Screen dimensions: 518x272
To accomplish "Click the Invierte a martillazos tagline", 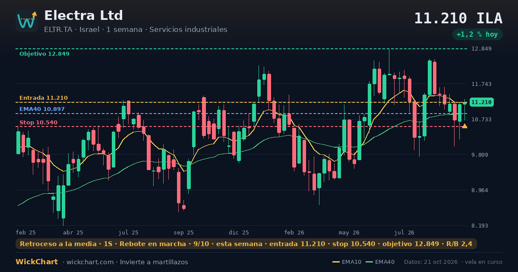I will coord(154,262).
